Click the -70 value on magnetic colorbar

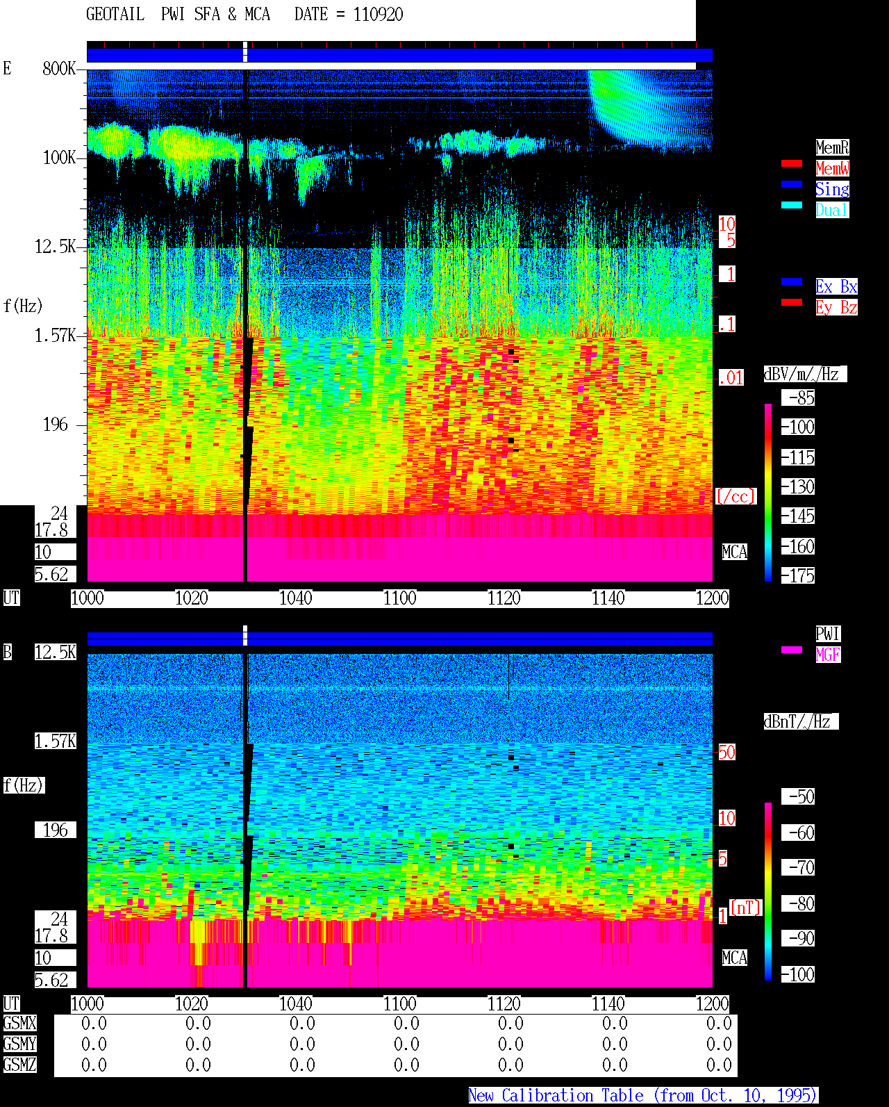click(799, 867)
